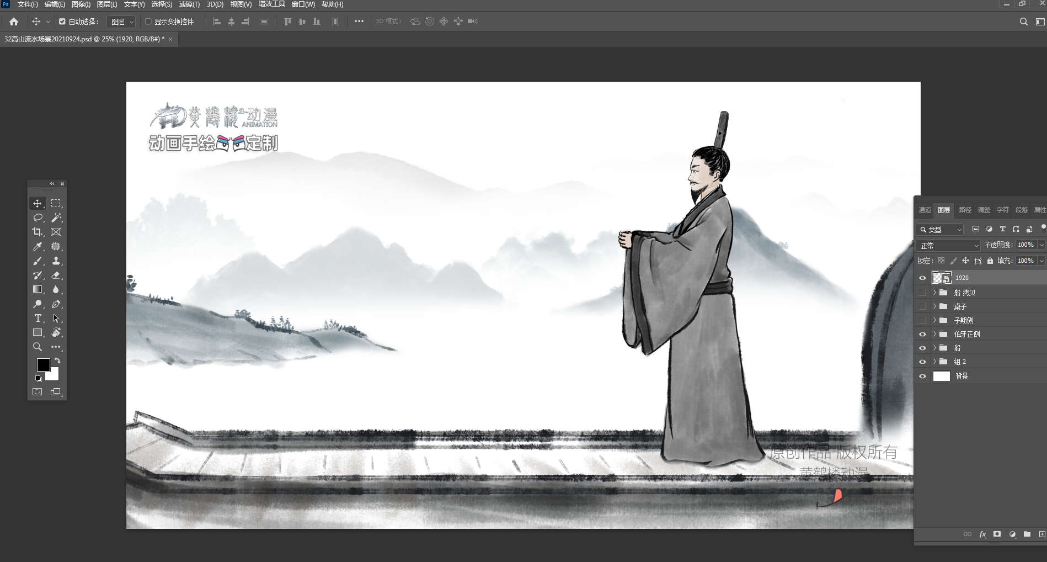Add a layer style with fx button
The width and height of the screenshot is (1047, 562).
[982, 534]
